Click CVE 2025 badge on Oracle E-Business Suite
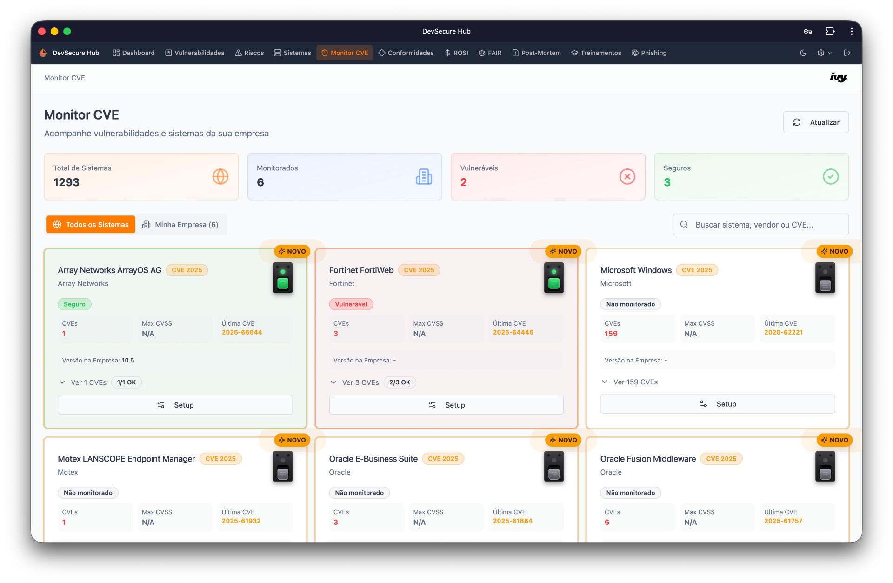The image size is (893, 583). [x=443, y=459]
